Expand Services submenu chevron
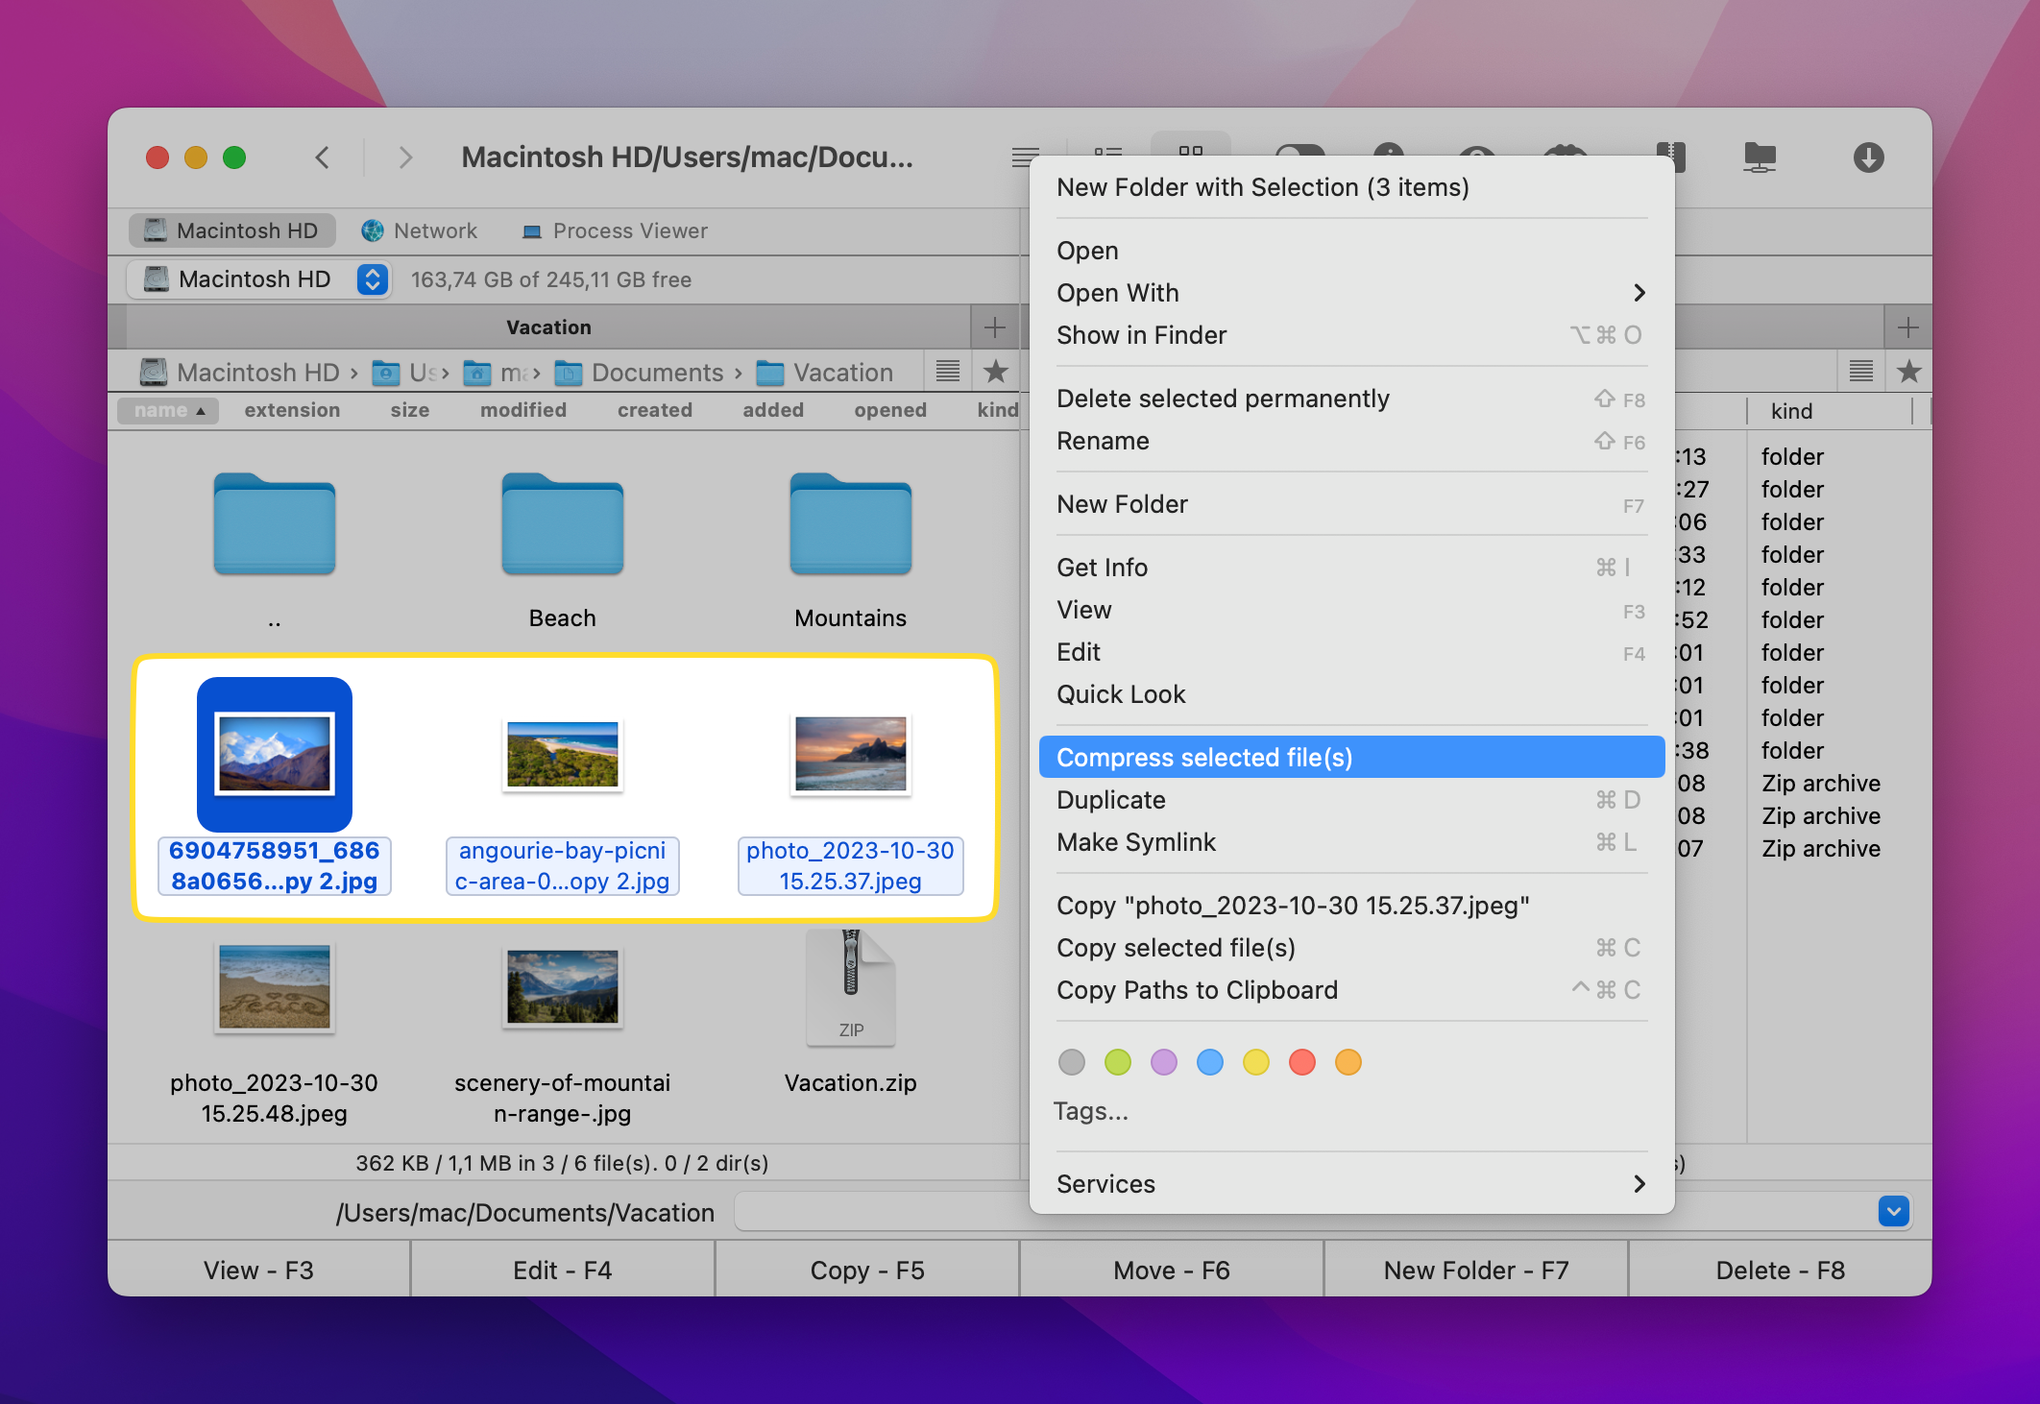Screen dimensions: 2040x1404 [x=1639, y=1184]
